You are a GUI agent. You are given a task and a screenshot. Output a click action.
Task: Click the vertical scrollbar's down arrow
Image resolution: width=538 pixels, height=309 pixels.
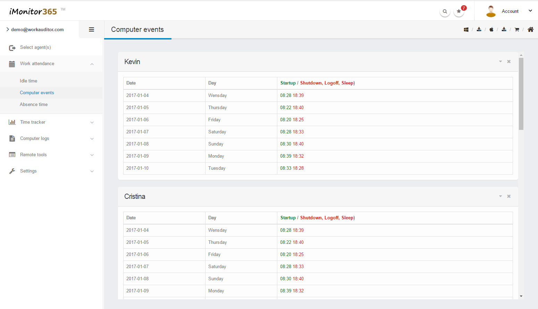click(521, 296)
